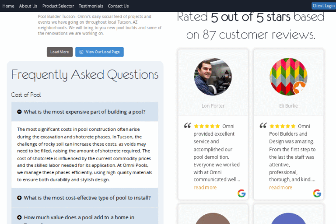Click plus icon beside pool home value question
Viewport: 336px width, 224px height.
(x=19, y=217)
